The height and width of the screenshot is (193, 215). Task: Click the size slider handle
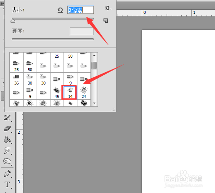(x=13, y=21)
